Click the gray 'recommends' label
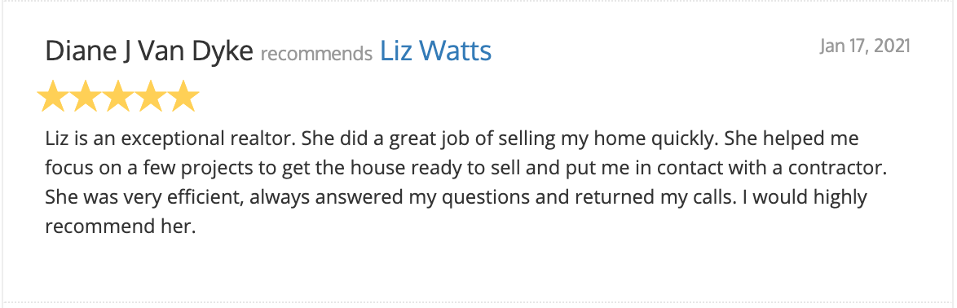The height and width of the screenshot is (308, 957). tap(316, 54)
